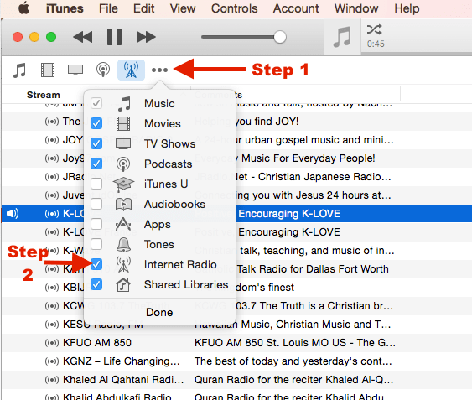
Task: Uncheck the Movies checkbox
Action: point(96,123)
